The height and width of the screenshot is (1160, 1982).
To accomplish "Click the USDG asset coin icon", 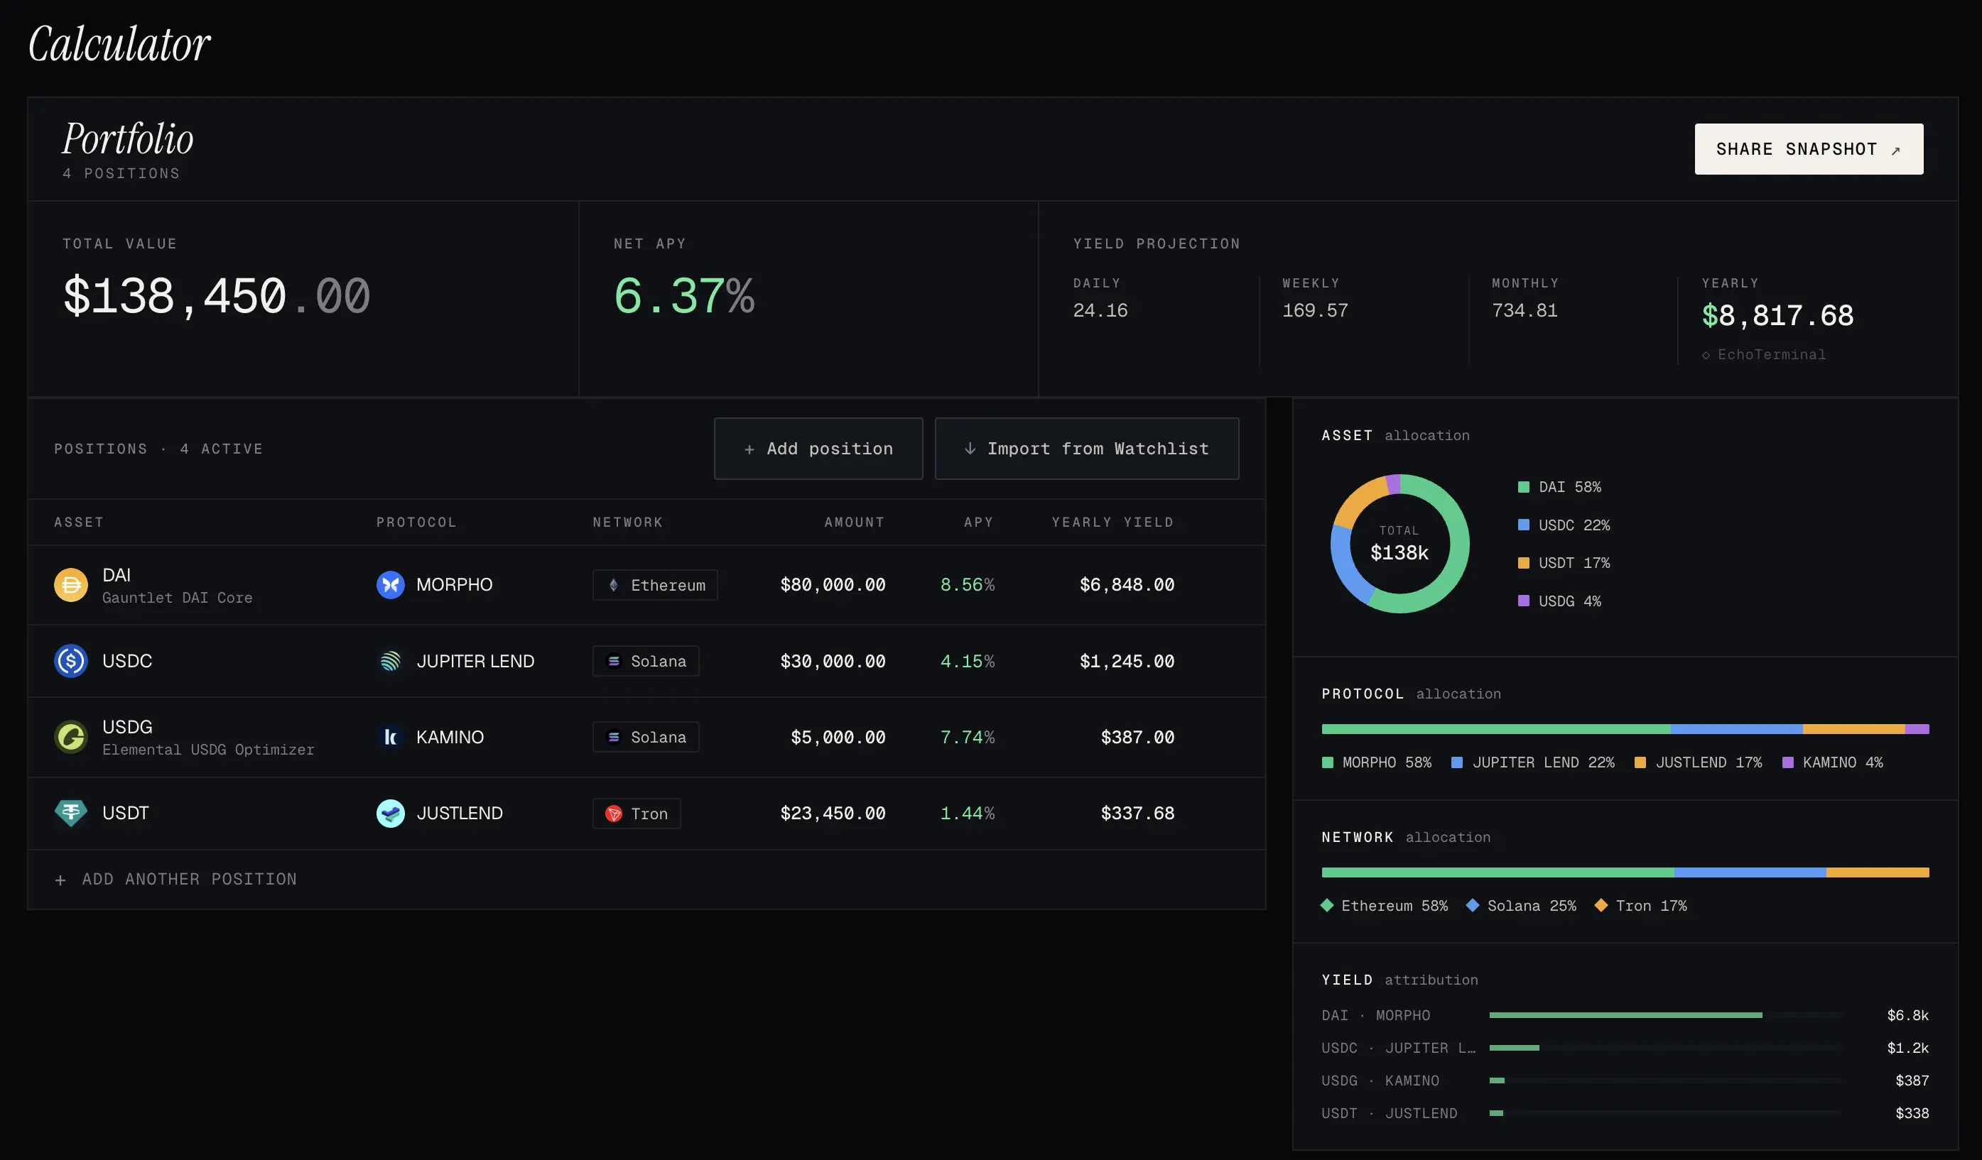I will (x=71, y=737).
